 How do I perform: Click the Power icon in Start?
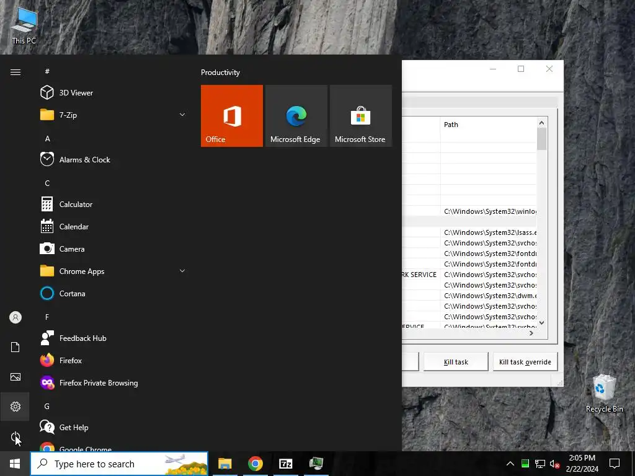(16, 436)
